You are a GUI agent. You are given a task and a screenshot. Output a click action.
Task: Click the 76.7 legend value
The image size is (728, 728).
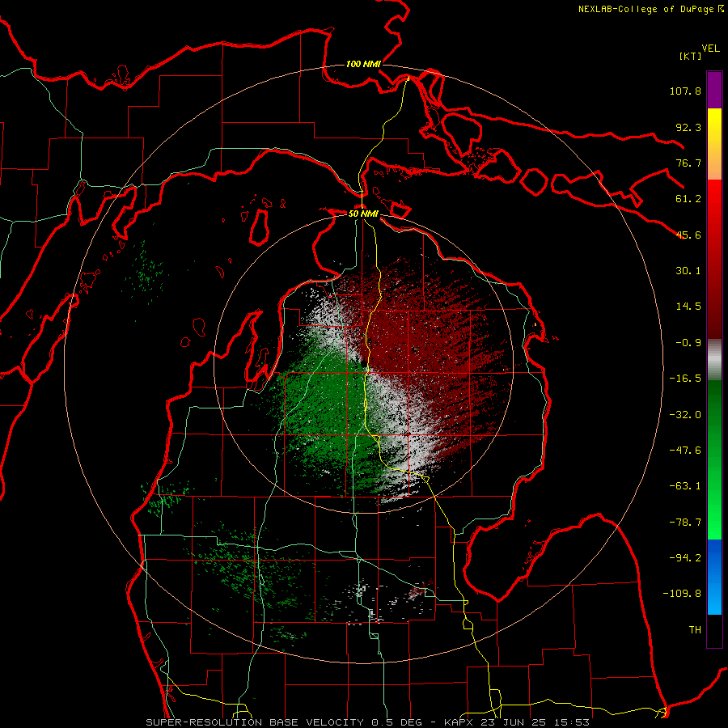[688, 163]
